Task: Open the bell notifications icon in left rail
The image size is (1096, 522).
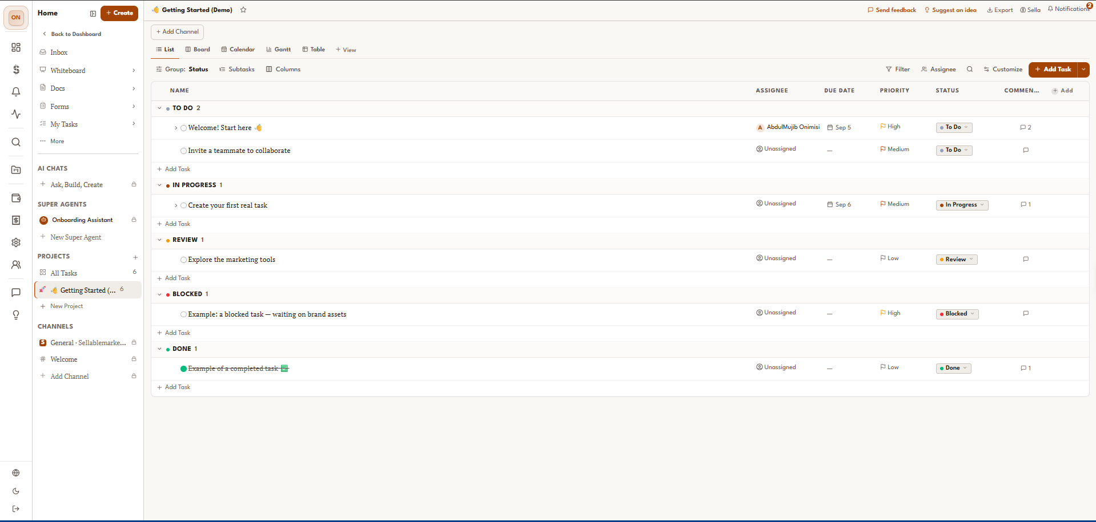Action: pos(16,92)
